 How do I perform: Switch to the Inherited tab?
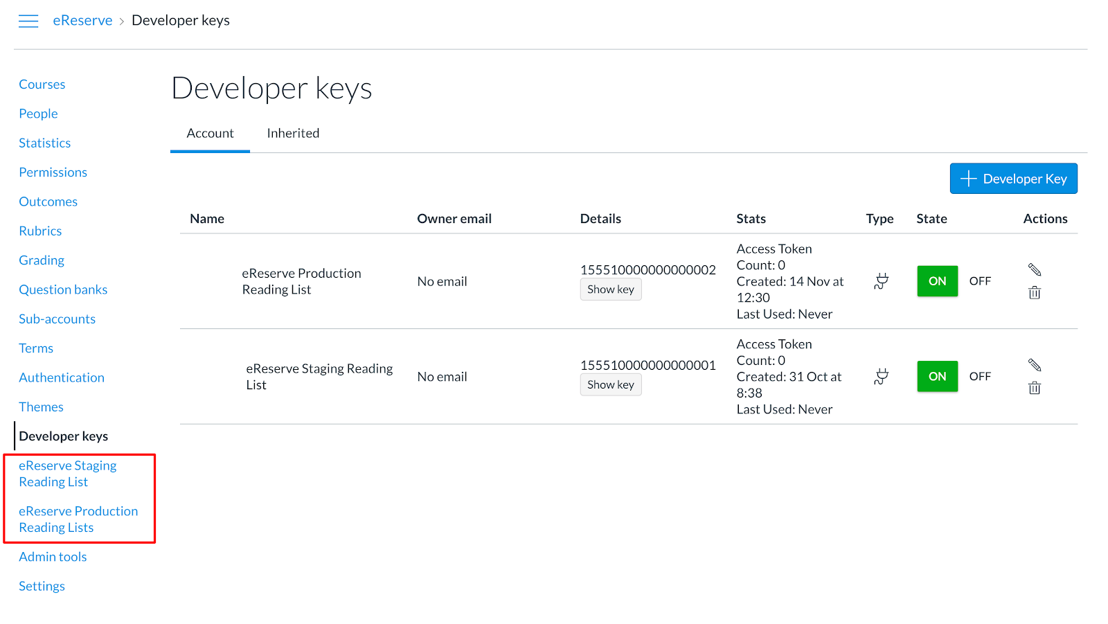tap(293, 134)
